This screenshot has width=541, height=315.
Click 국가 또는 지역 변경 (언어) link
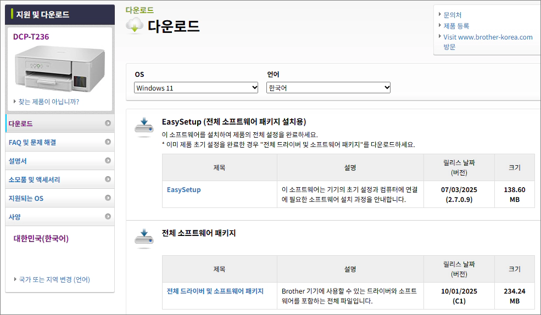click(54, 279)
